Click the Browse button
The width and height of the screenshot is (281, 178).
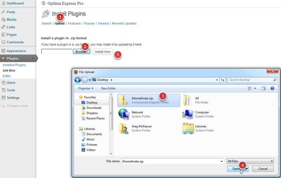click(81, 52)
